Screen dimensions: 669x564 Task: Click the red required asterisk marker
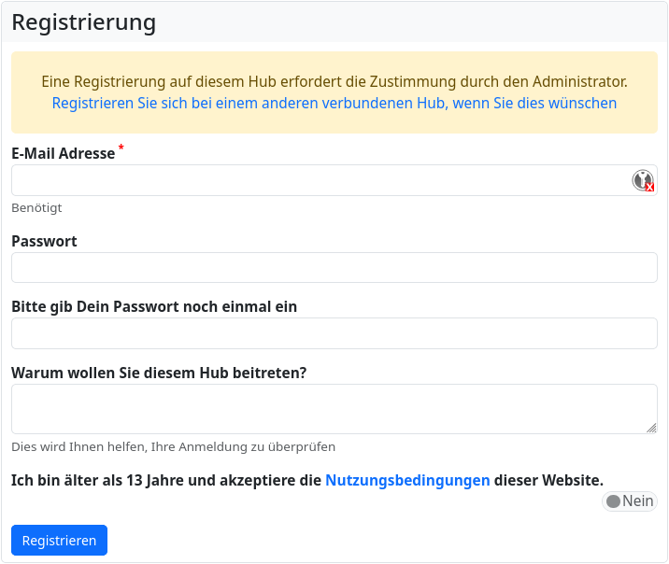tap(121, 148)
